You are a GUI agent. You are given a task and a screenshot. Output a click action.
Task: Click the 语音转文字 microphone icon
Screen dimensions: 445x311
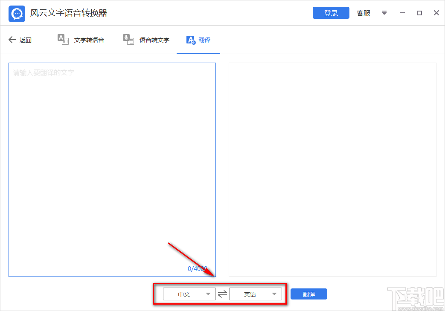coord(128,39)
